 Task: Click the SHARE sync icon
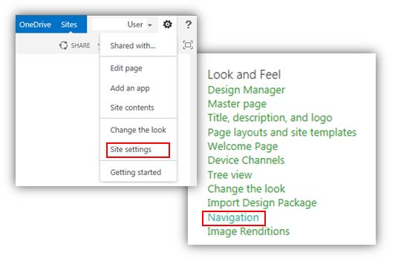click(x=63, y=45)
